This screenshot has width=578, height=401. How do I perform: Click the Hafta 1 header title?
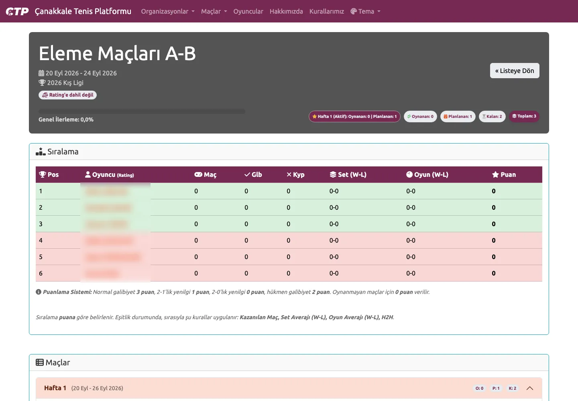[55, 388]
